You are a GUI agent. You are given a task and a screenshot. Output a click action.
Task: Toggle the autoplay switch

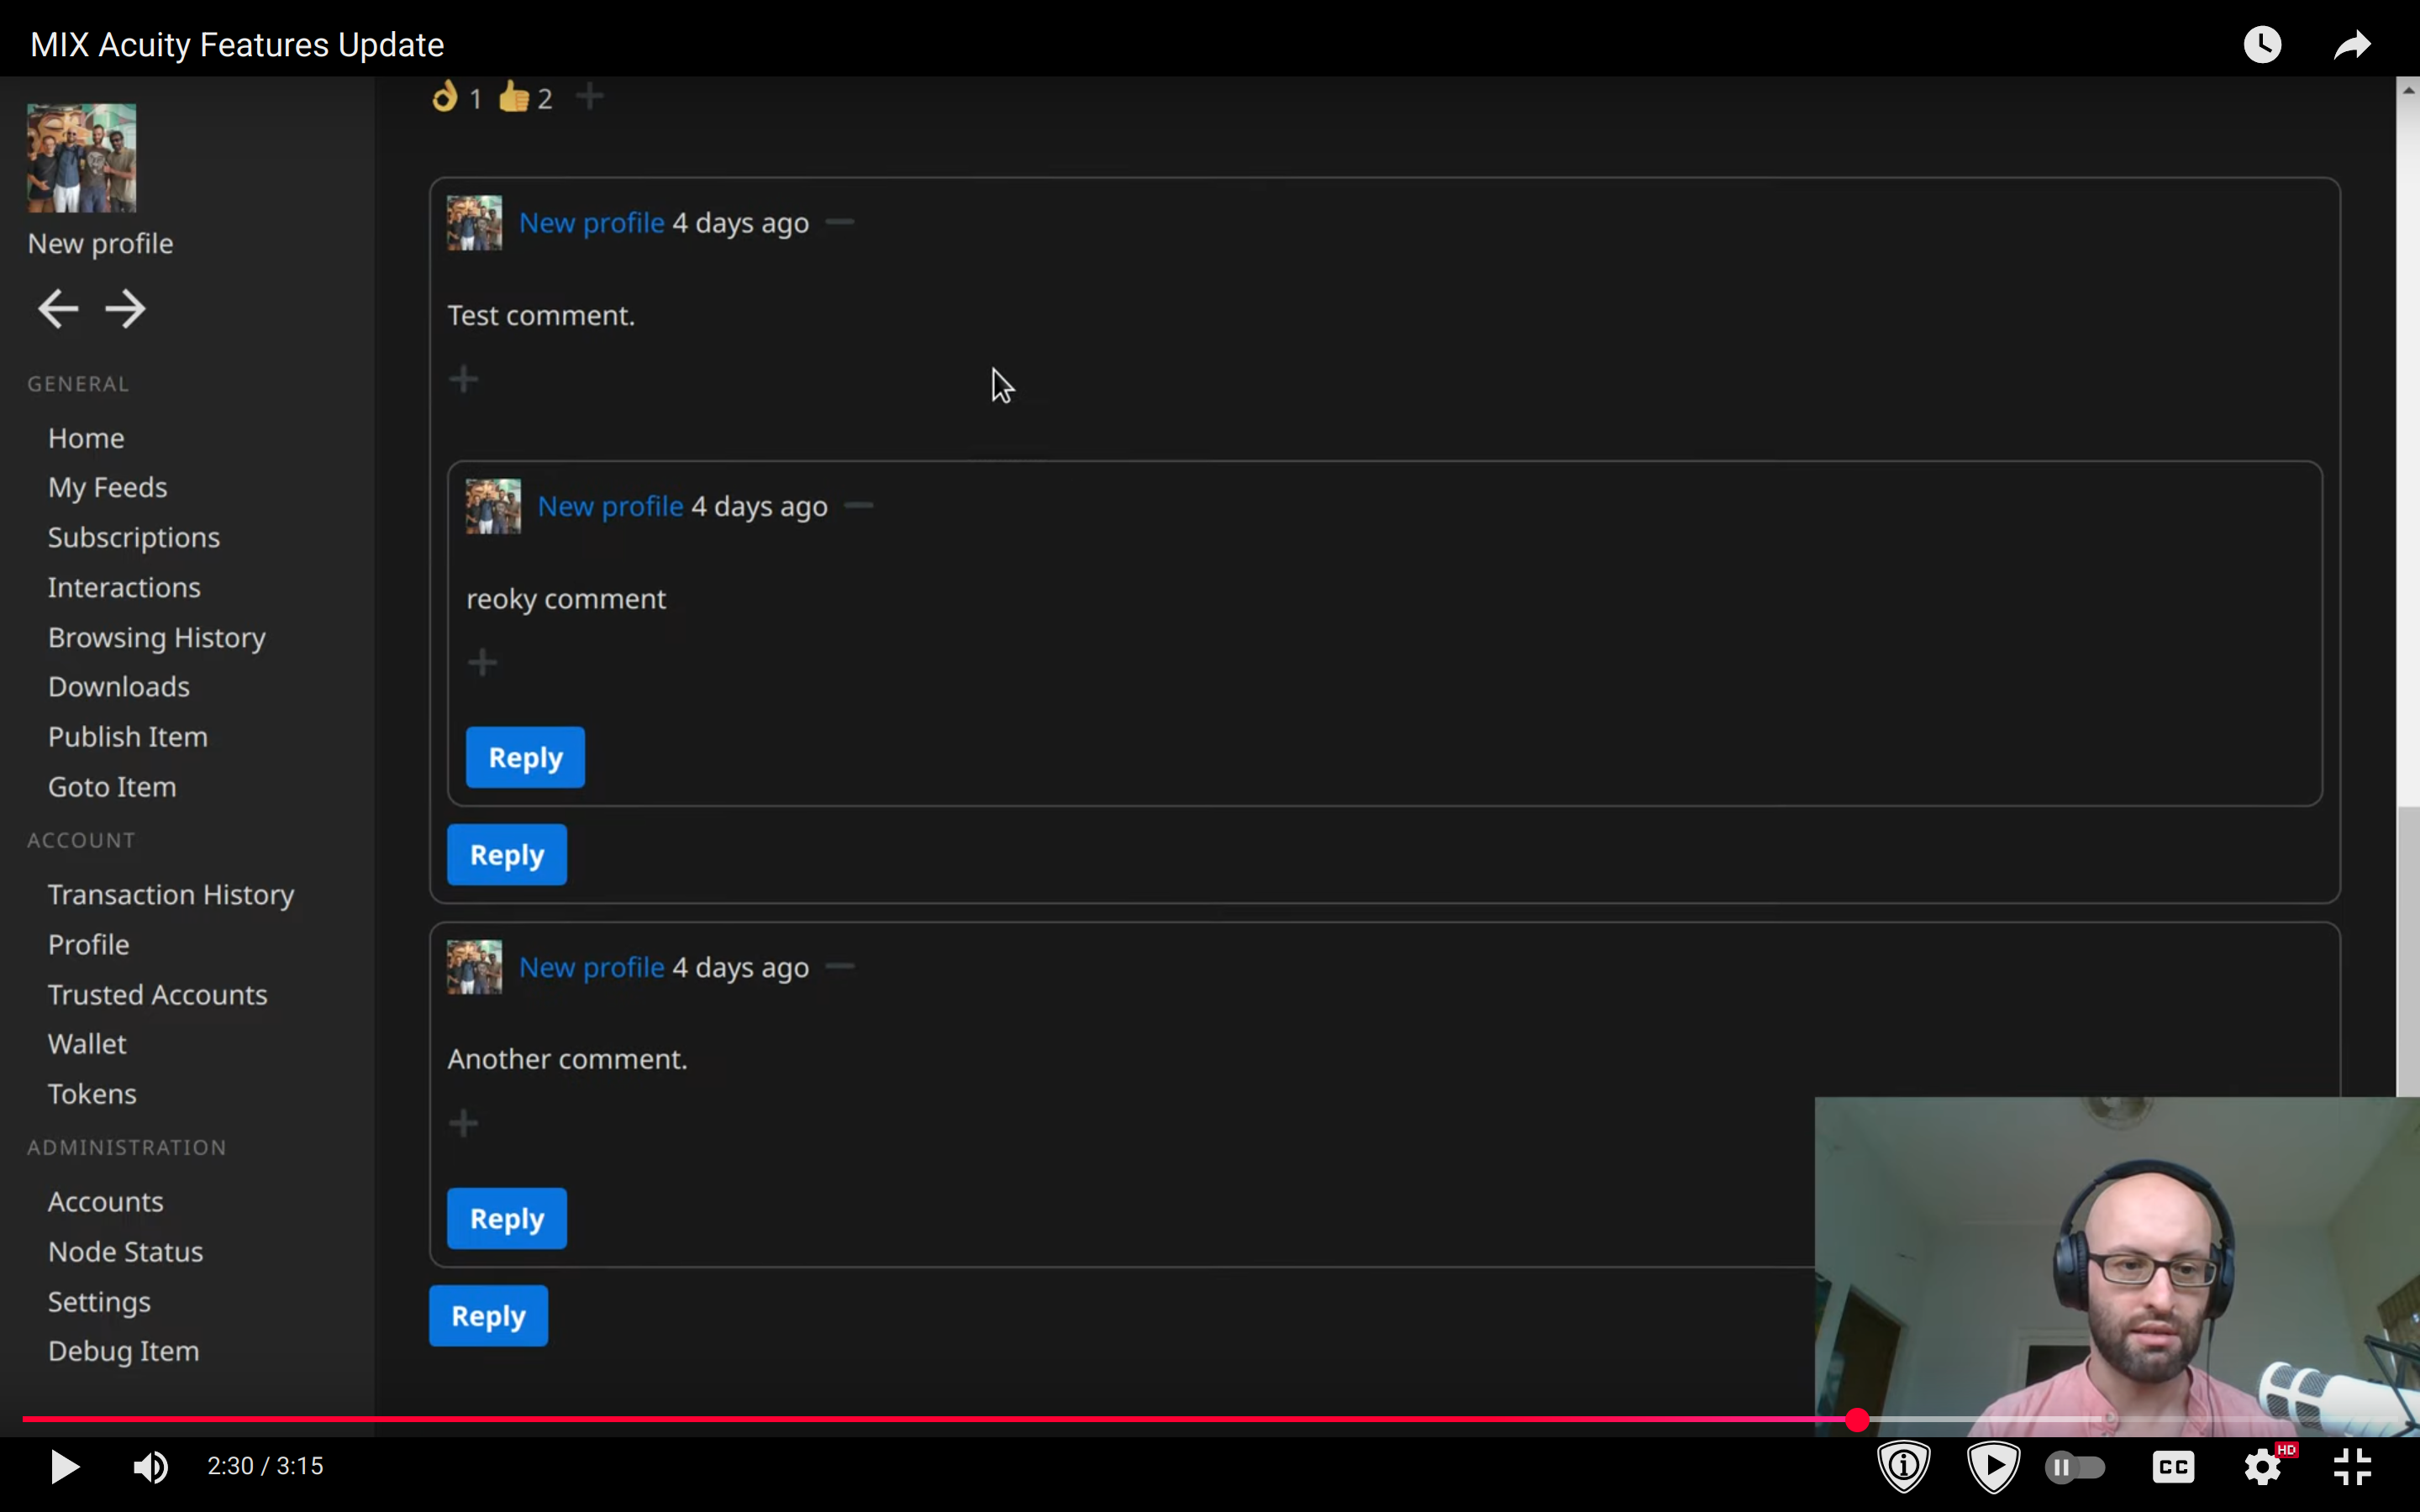click(2075, 1467)
